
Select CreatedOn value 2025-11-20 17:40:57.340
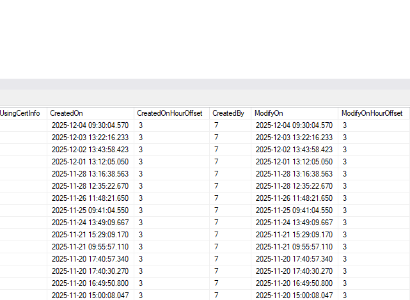tap(90, 259)
